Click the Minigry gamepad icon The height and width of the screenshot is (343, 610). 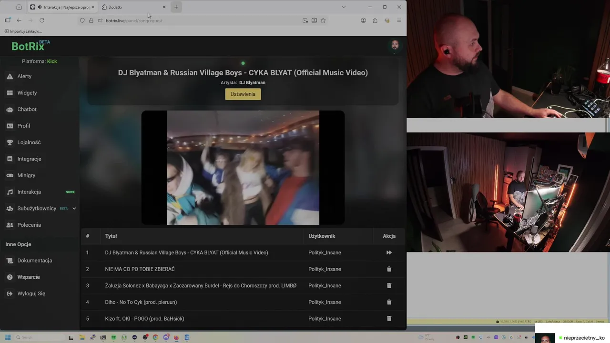[10, 175]
